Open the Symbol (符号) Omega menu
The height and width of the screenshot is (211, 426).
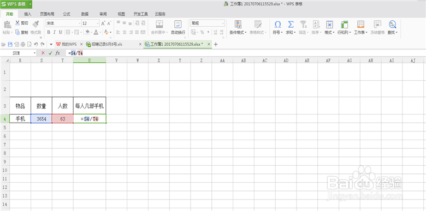(277, 27)
